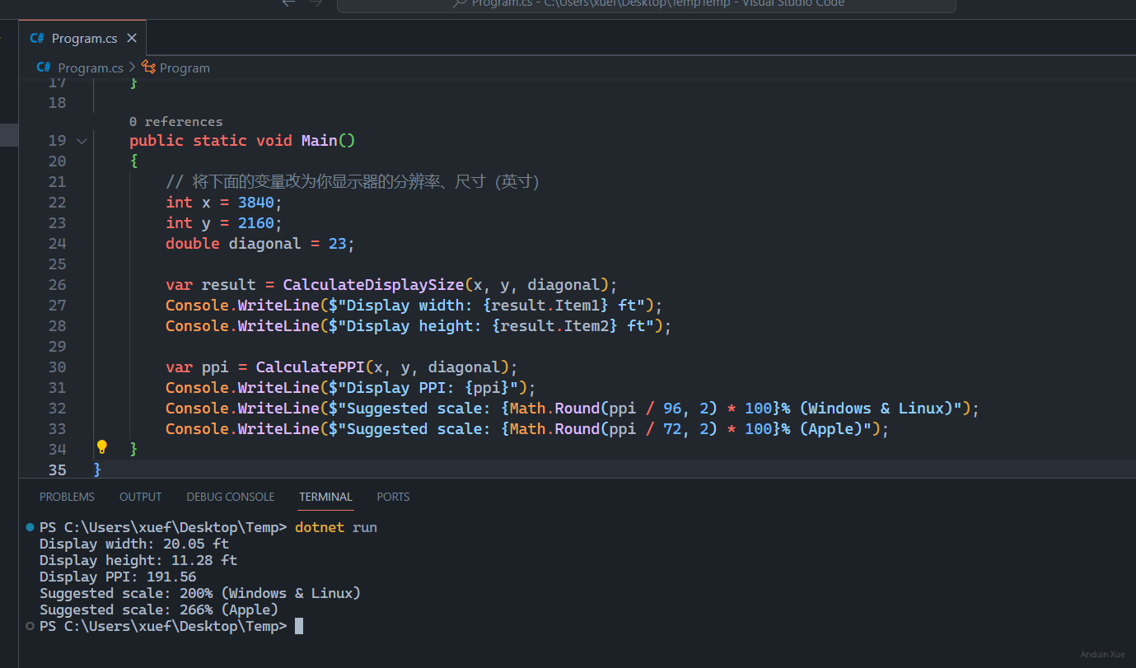1136x668 pixels.
Task: Click the lightbulb code action icon
Action: tap(102, 447)
